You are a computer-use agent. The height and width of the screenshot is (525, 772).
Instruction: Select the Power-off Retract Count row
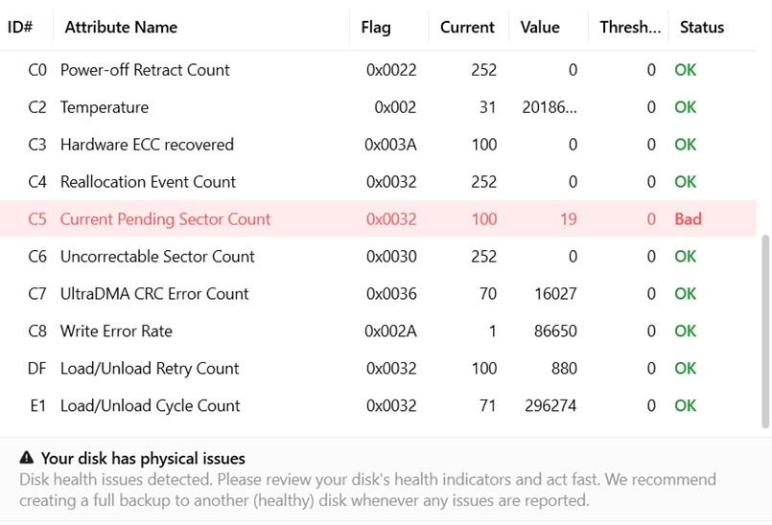coord(378,70)
